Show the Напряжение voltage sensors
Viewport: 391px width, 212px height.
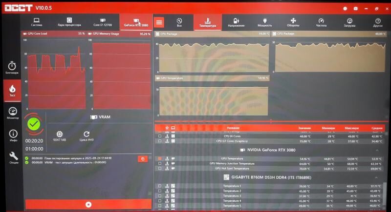click(236, 22)
